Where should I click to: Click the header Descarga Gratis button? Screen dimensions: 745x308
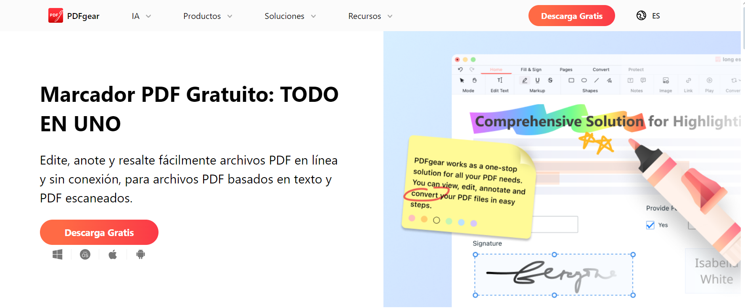click(x=572, y=16)
